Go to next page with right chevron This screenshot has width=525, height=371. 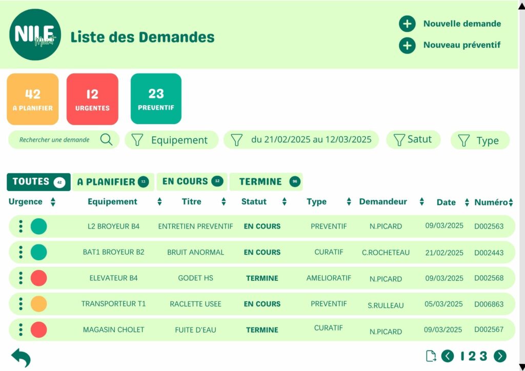pos(500,356)
